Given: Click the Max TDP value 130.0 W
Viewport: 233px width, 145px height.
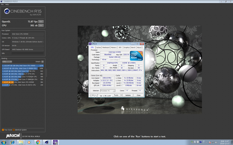Looking at the screenshot, I should pyautogui.click(x=126, y=55).
